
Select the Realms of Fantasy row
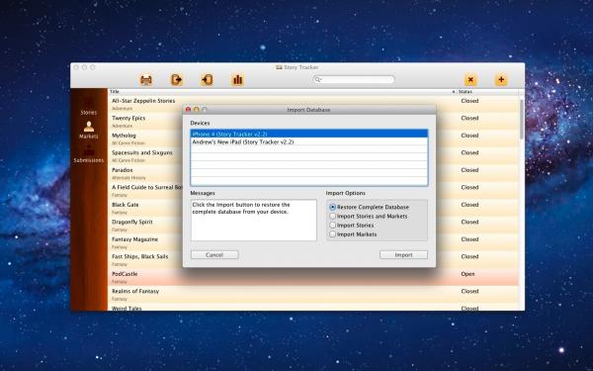[313, 295]
